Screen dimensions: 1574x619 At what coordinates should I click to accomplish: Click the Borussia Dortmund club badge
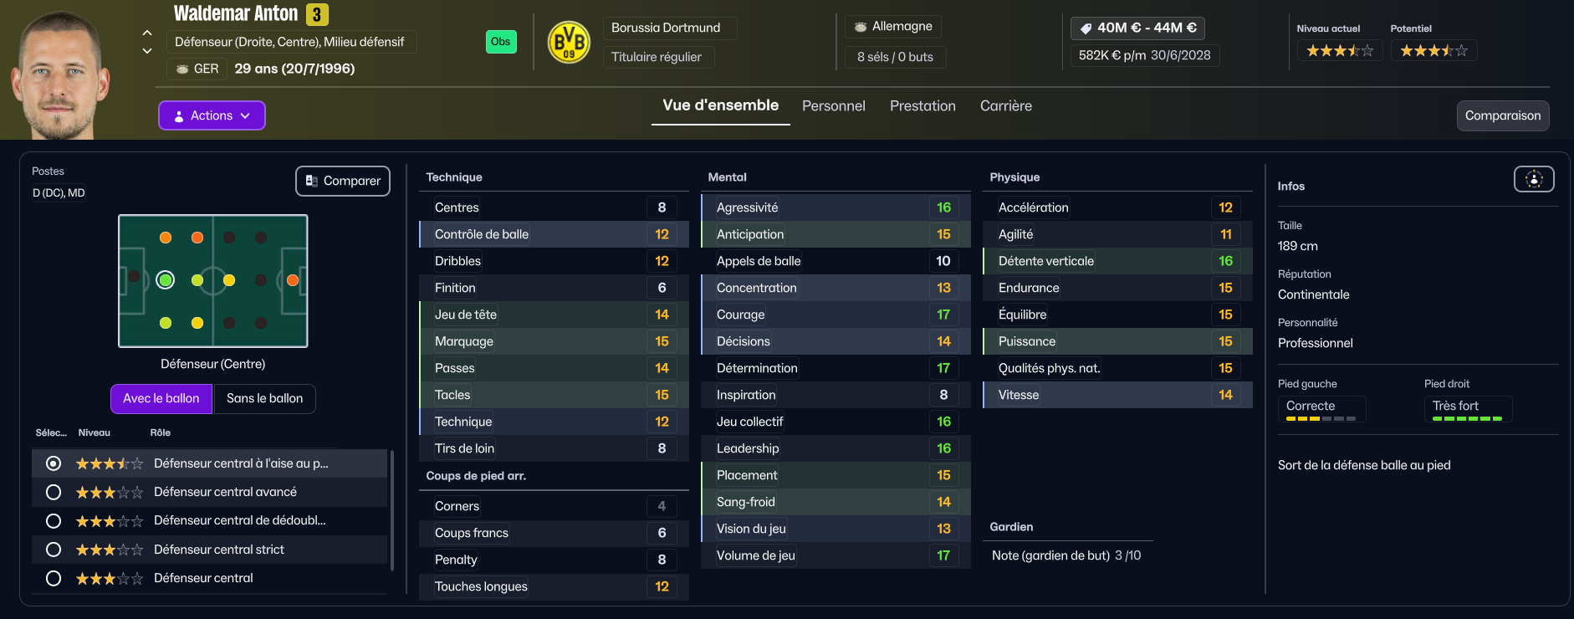coord(569,43)
